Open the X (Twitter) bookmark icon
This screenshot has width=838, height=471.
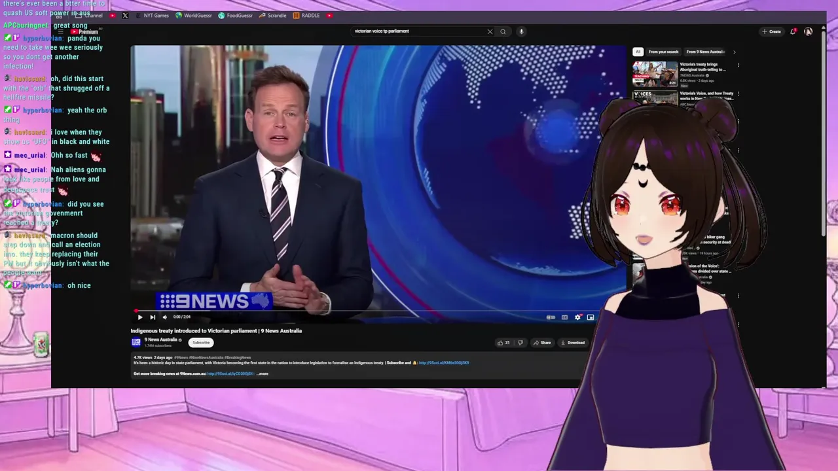125,16
